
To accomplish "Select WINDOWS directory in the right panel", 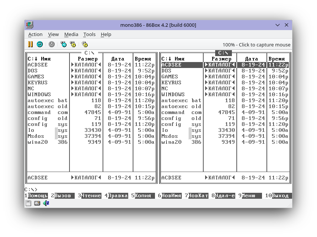I will [225, 95].
